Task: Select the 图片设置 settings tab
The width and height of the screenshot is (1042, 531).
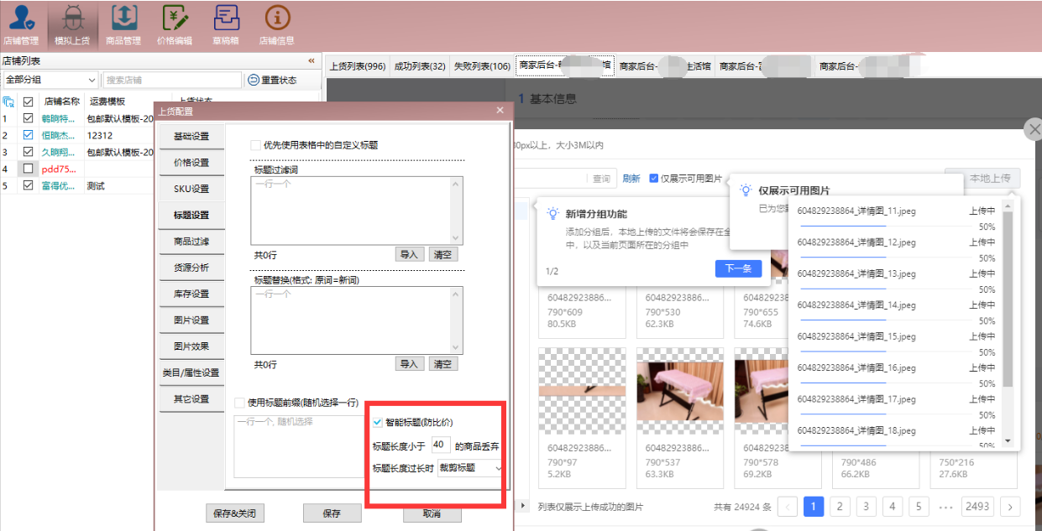Action: (x=191, y=320)
